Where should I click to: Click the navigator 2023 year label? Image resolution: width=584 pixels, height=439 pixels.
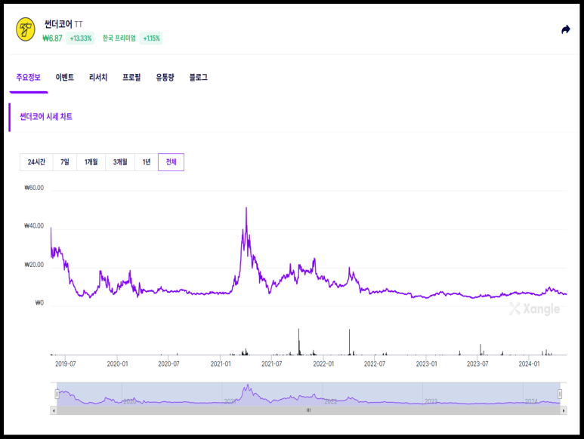431,401
